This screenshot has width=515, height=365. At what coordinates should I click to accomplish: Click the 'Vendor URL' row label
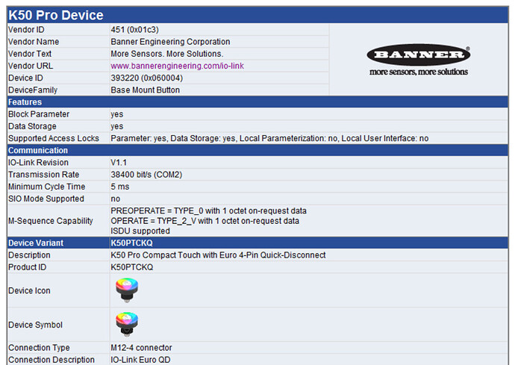31,66
